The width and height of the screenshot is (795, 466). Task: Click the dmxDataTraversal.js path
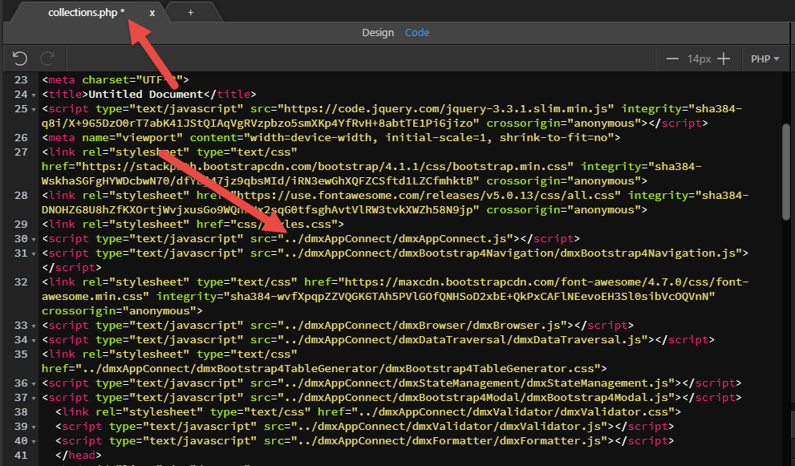(x=462, y=340)
